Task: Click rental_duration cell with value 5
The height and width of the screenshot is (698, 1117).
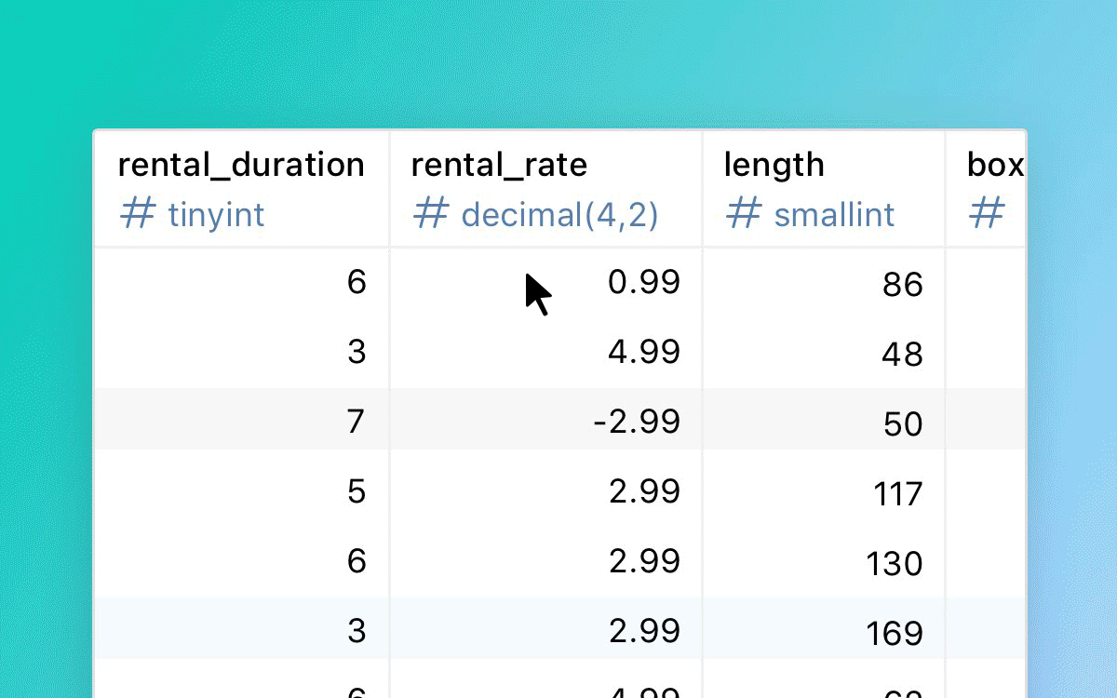Action: (241, 492)
